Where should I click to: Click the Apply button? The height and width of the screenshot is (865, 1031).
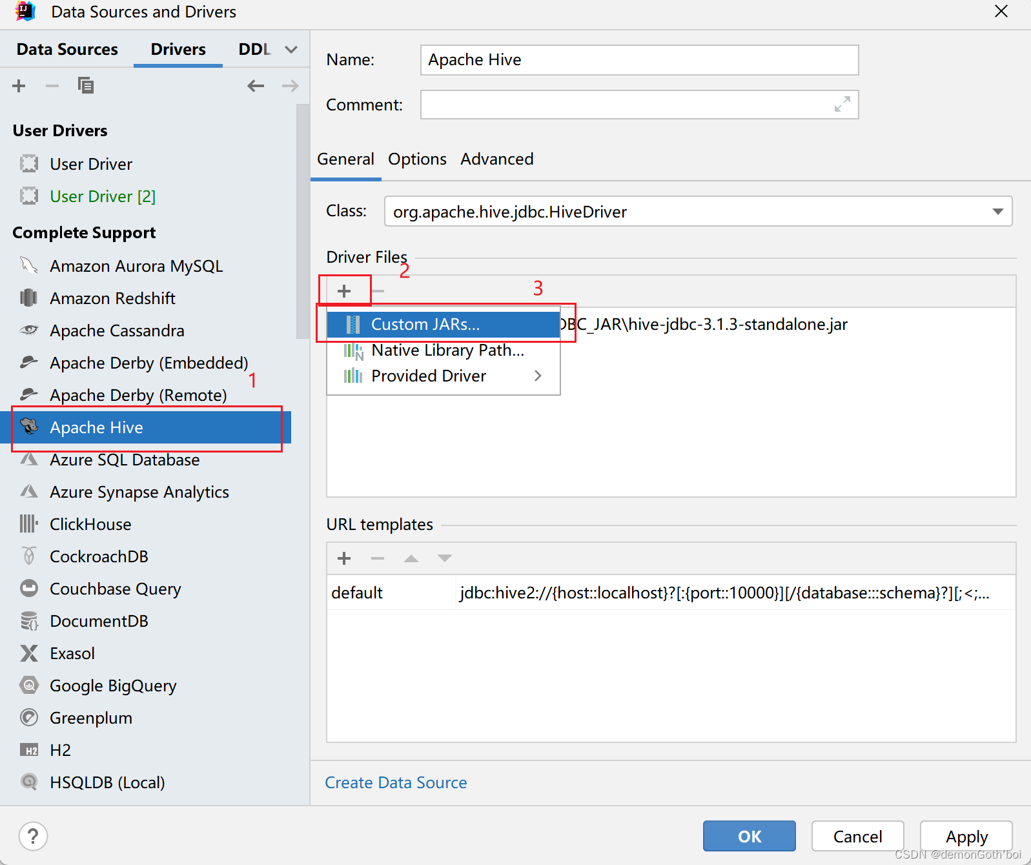click(x=966, y=837)
